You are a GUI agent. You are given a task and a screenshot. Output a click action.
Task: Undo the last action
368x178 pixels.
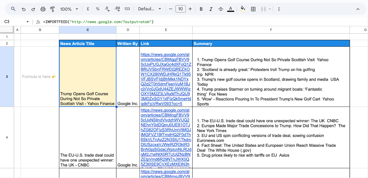point(23,9)
